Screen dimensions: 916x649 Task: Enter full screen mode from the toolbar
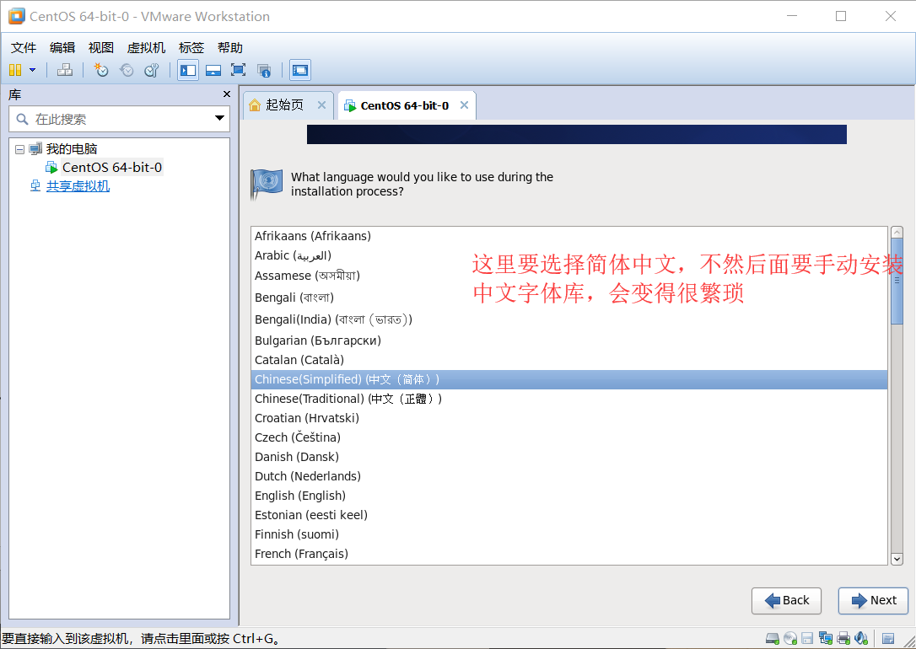[239, 70]
